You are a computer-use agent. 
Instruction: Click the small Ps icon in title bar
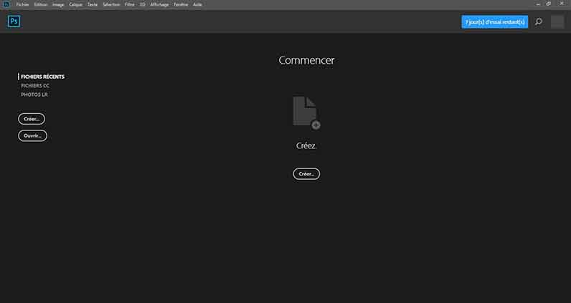pyautogui.click(x=6, y=4)
